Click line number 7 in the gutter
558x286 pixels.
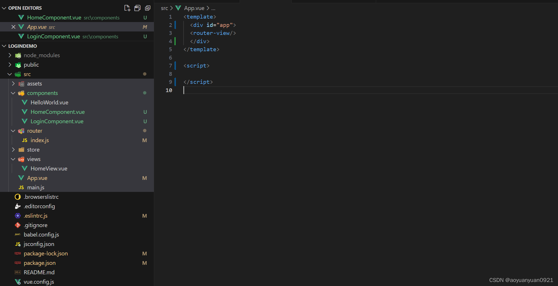tap(170, 66)
